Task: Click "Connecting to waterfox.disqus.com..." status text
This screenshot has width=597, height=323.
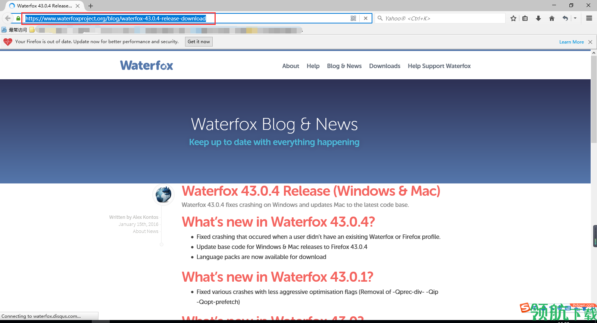Action: (41, 316)
